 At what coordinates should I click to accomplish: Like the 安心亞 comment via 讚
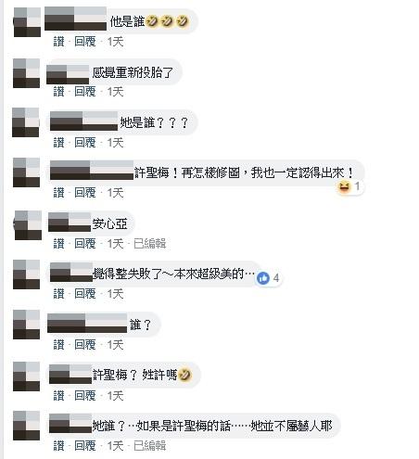coord(58,244)
